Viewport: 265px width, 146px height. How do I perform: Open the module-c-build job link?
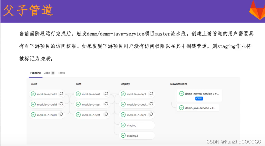click(47, 115)
